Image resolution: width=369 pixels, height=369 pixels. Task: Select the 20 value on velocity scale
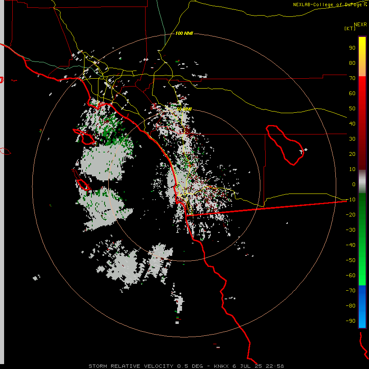click(352, 154)
